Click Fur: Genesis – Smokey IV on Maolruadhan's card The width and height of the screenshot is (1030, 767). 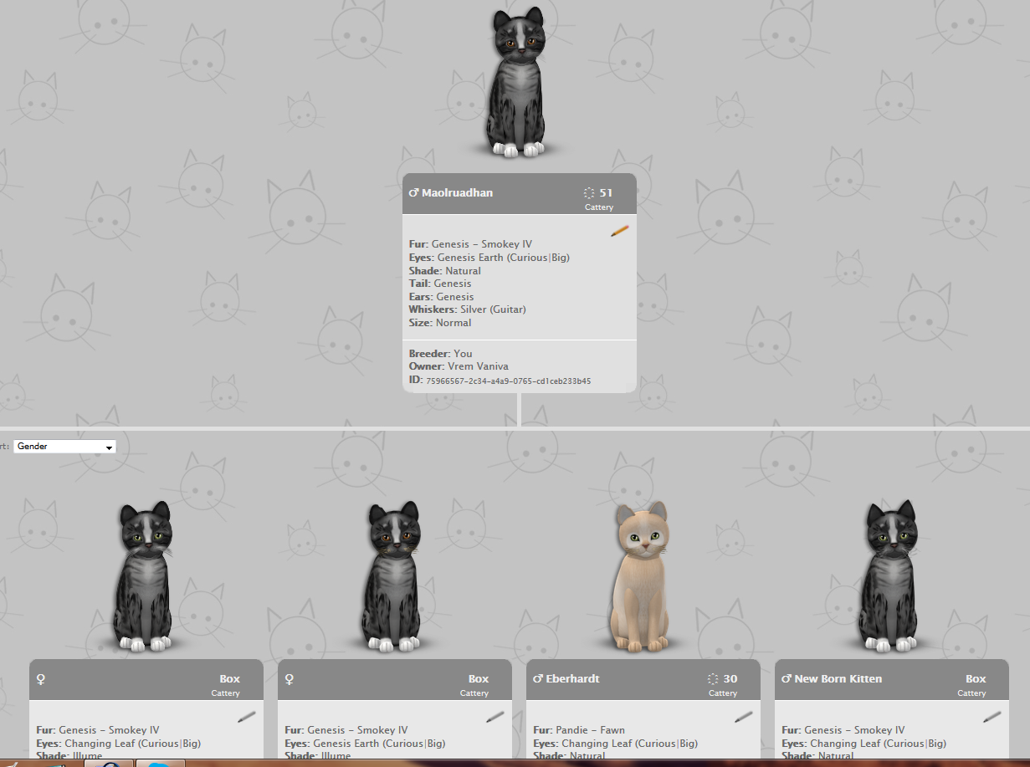[x=470, y=244]
